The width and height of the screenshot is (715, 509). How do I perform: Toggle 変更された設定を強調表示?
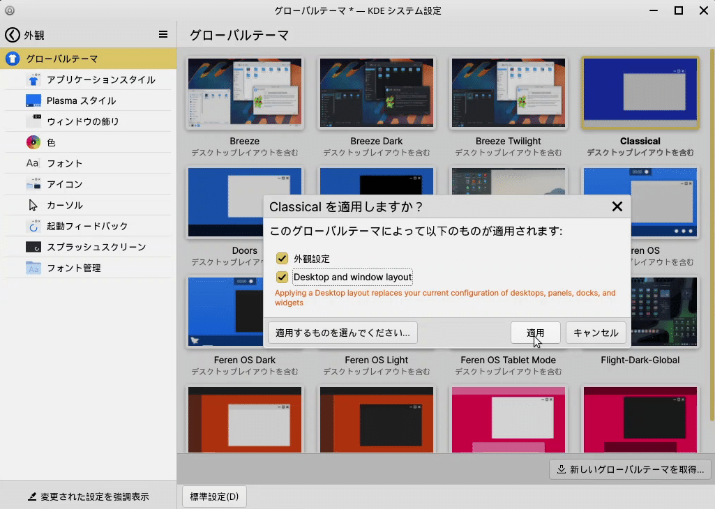[88, 496]
